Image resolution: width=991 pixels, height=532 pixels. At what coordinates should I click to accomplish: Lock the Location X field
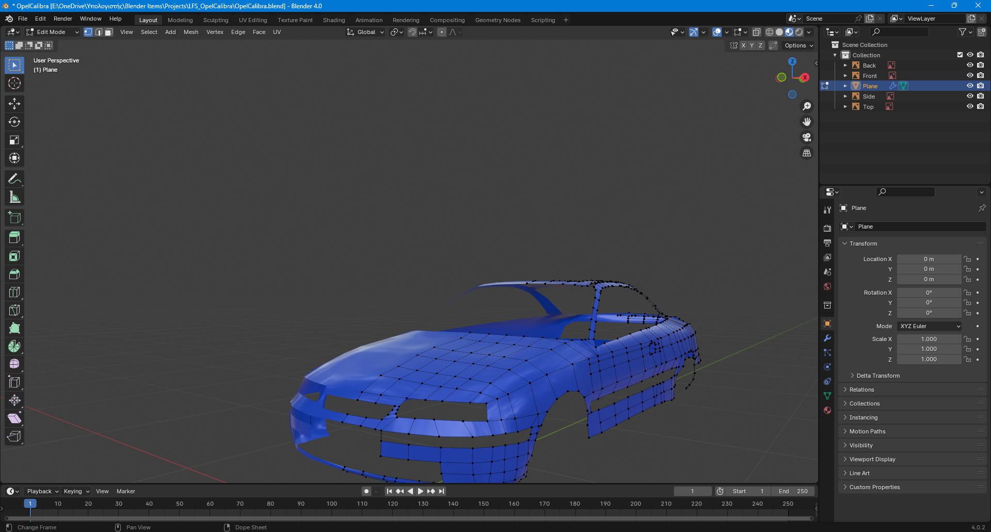pyautogui.click(x=968, y=259)
